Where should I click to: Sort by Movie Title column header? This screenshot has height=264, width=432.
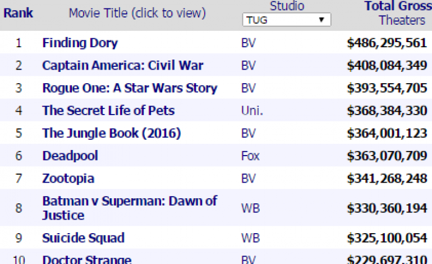(x=137, y=12)
